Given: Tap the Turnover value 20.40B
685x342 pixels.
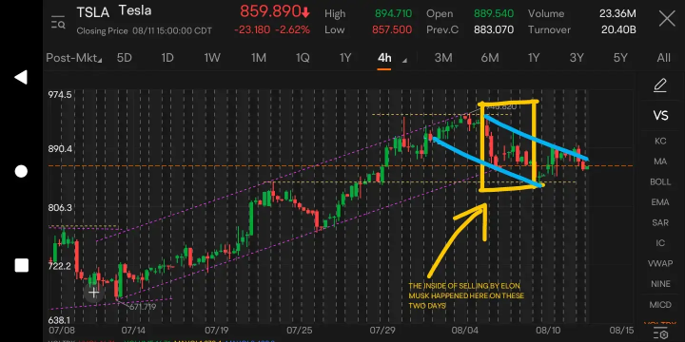Looking at the screenshot, I should (x=618, y=29).
